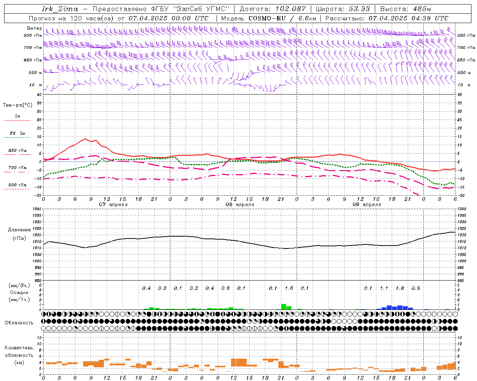Click the elevation value 485м
The image size is (477, 381).
(422, 9)
